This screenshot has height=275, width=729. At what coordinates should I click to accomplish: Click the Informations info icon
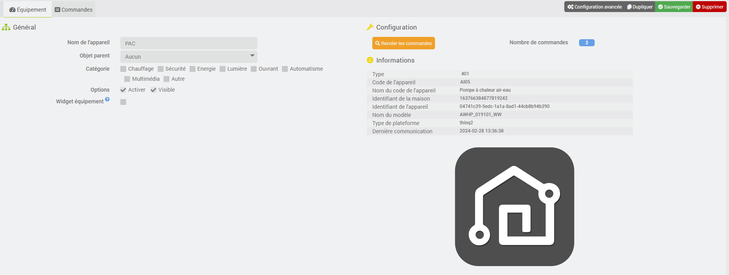[370, 60]
